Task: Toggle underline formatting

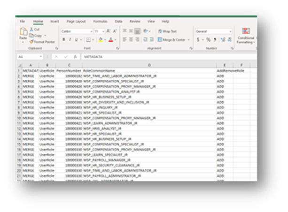Action: point(76,39)
